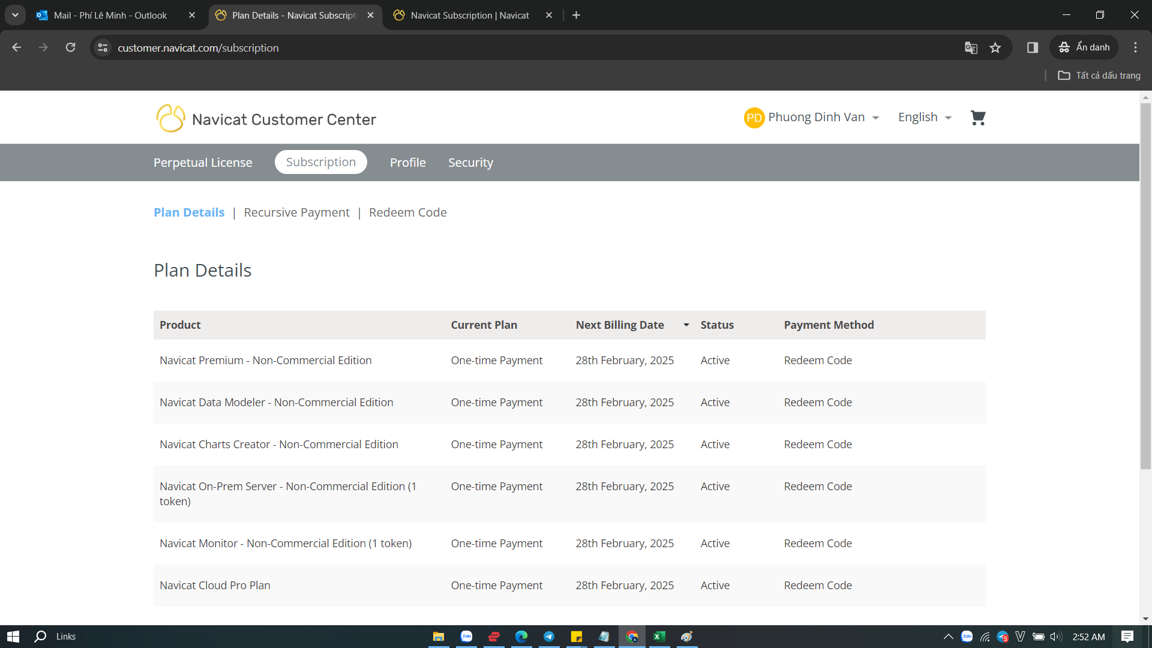Image resolution: width=1152 pixels, height=648 pixels.
Task: Show hidden system tray icons
Action: tap(948, 637)
